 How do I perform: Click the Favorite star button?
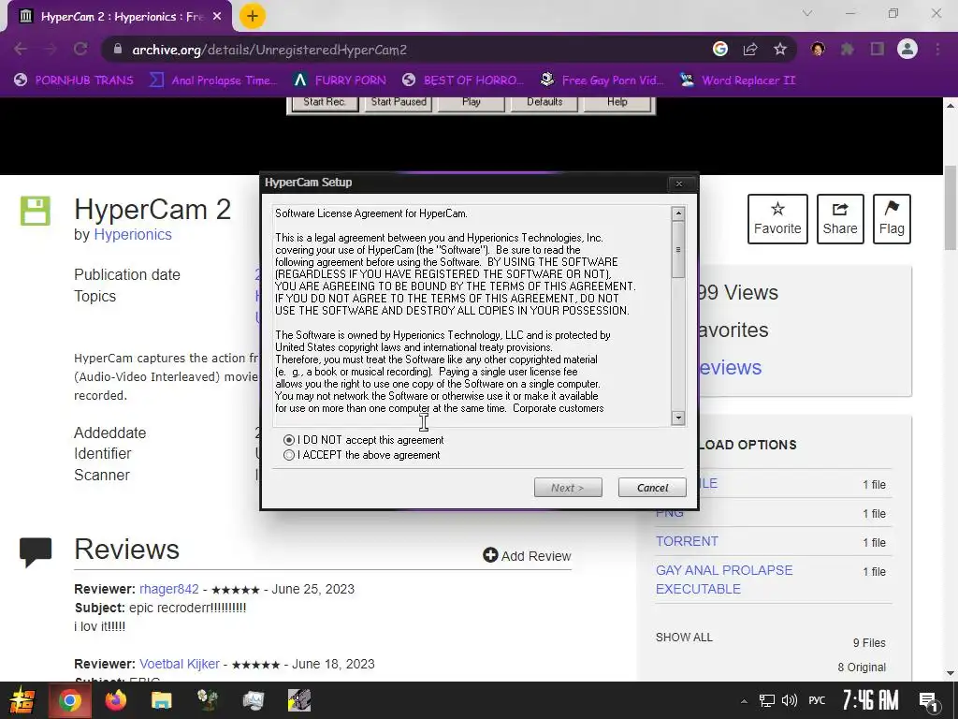click(777, 219)
